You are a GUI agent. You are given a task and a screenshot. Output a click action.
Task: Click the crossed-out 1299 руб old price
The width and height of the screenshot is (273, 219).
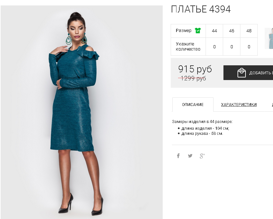click(192, 78)
